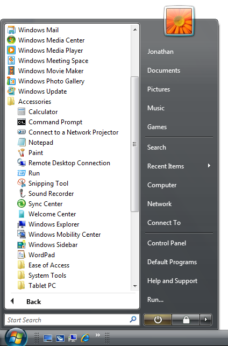Open Jonathan user folder
Viewport: 228px width, 346px height.
pos(160,52)
